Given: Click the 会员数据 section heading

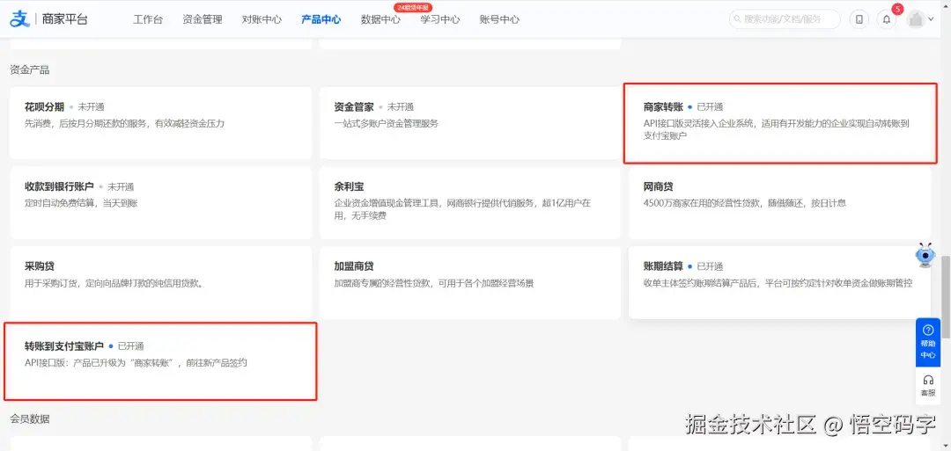Looking at the screenshot, I should tap(30, 419).
